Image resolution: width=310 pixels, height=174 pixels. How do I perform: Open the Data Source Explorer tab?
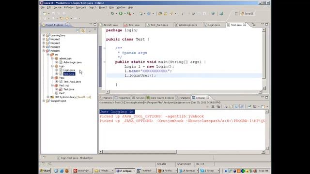click(x=160, y=98)
